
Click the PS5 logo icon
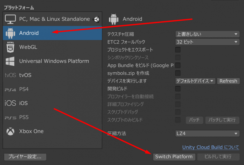click(10, 118)
